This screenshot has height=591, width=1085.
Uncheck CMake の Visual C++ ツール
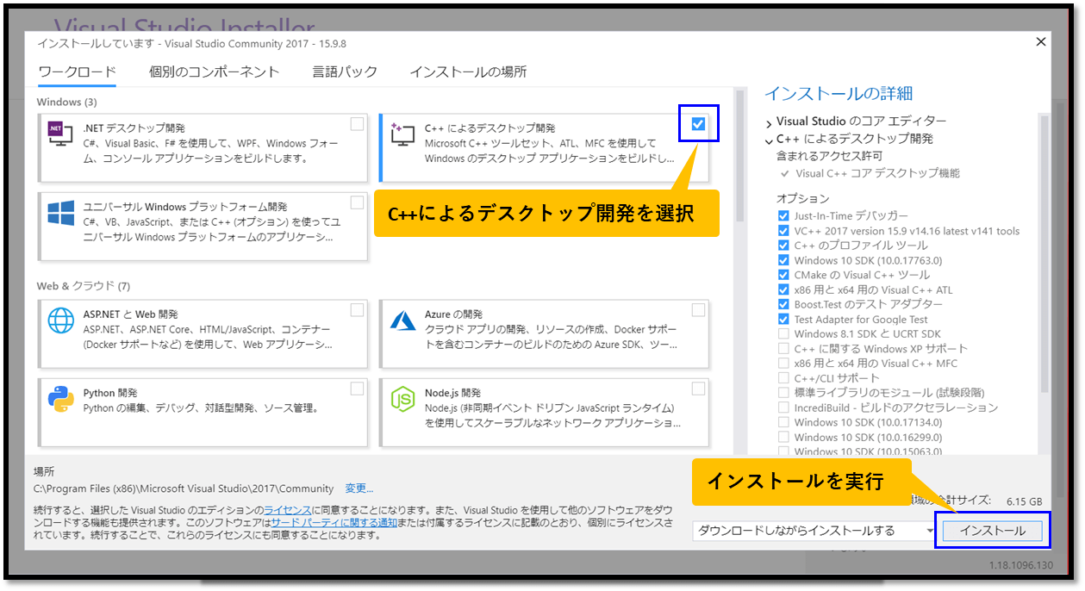coord(783,275)
